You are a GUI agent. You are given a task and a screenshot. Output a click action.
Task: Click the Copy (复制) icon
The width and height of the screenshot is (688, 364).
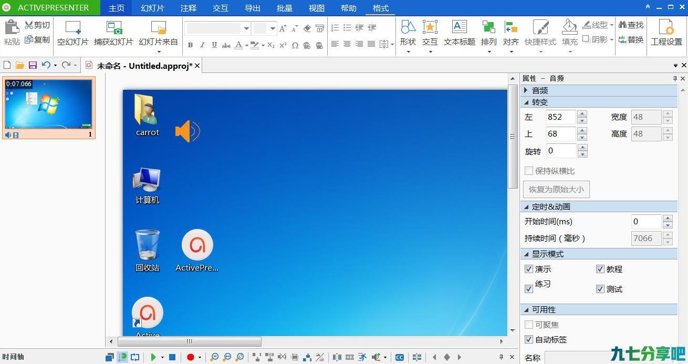29,39
